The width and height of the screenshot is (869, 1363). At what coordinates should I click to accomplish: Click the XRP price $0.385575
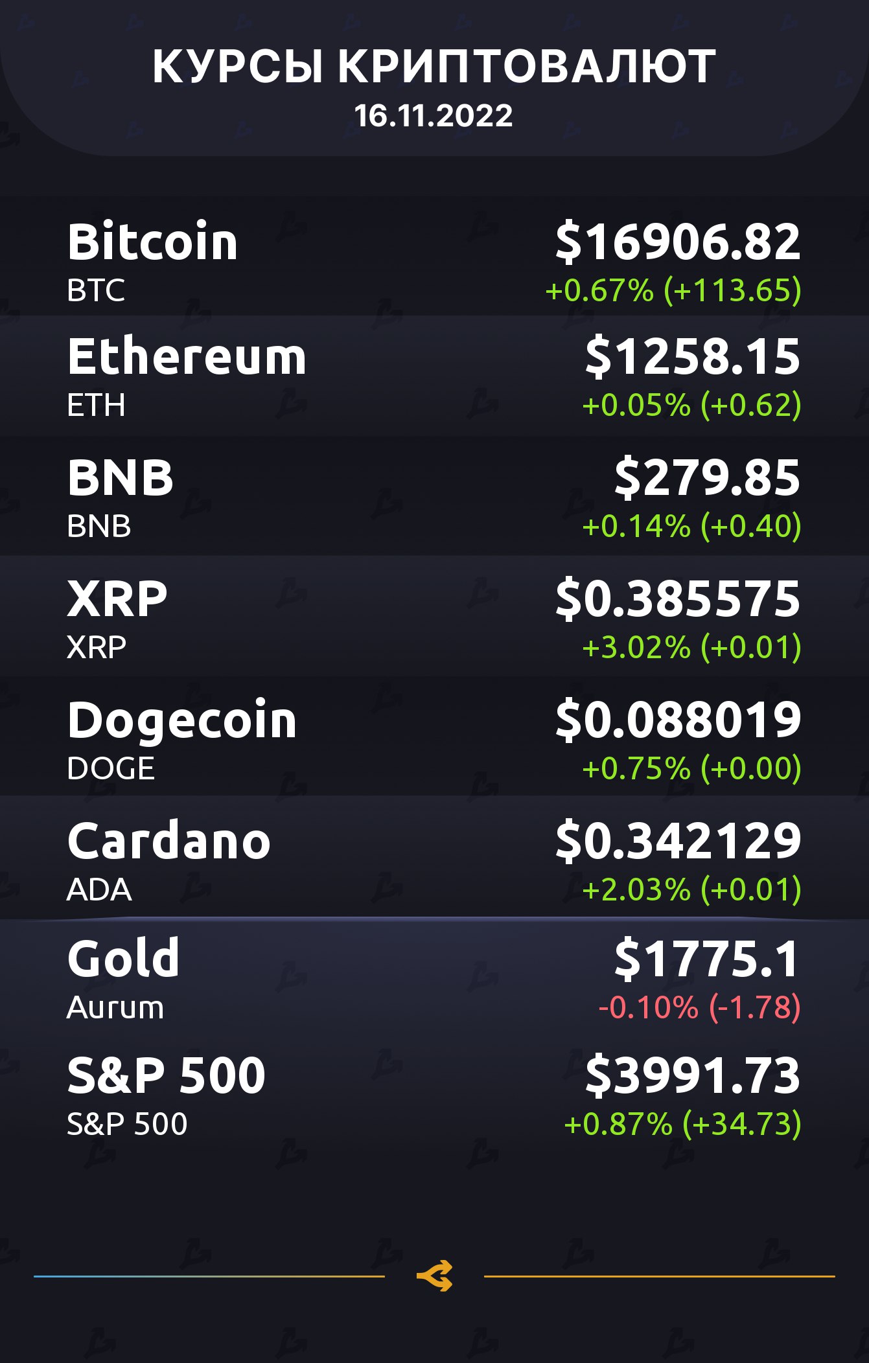(678, 599)
